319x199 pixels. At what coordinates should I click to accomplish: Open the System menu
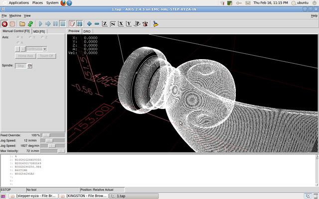click(52, 3)
